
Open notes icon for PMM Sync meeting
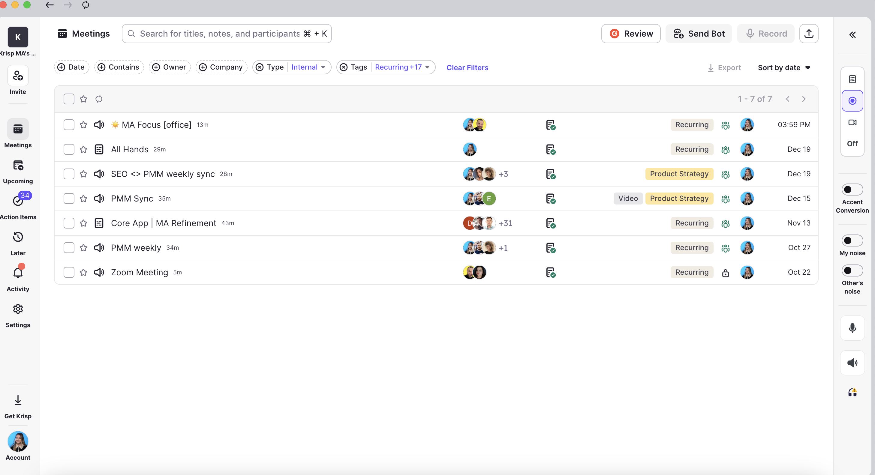(550, 199)
